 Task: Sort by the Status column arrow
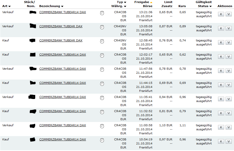[210, 6]
